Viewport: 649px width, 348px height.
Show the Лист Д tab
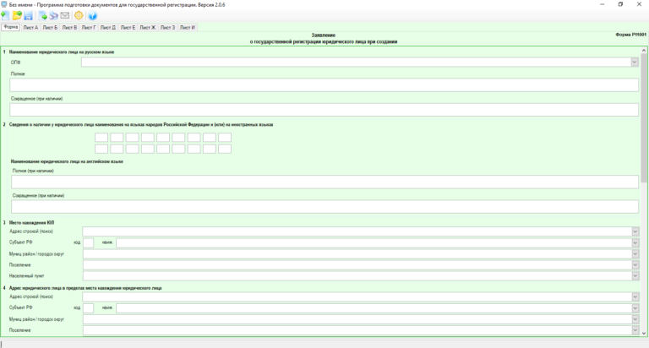click(x=108, y=28)
